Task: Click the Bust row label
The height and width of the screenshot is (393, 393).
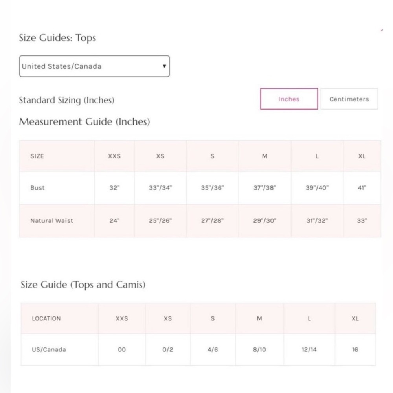Action: 37,188
